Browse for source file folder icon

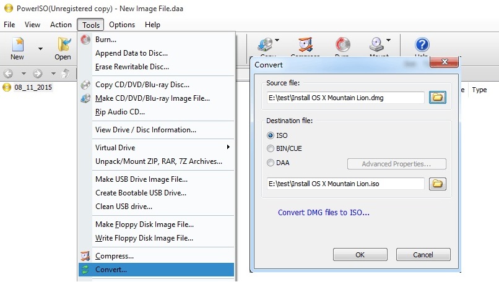tap(438, 97)
